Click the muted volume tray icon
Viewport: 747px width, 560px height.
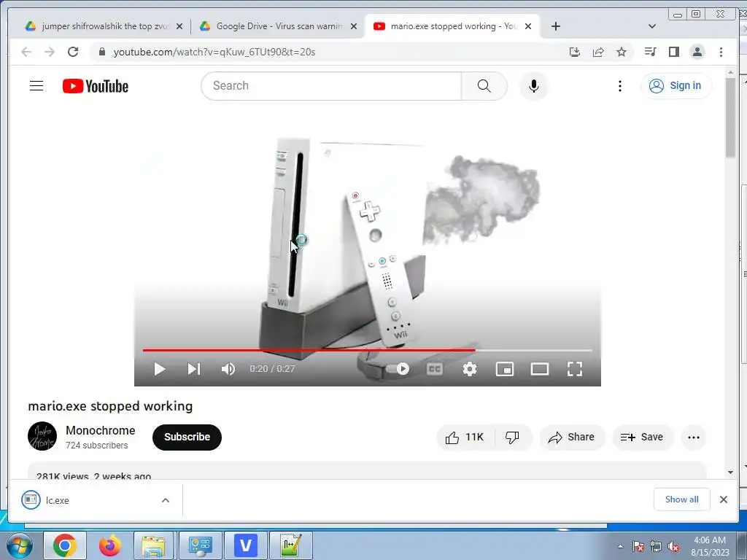[x=673, y=547]
